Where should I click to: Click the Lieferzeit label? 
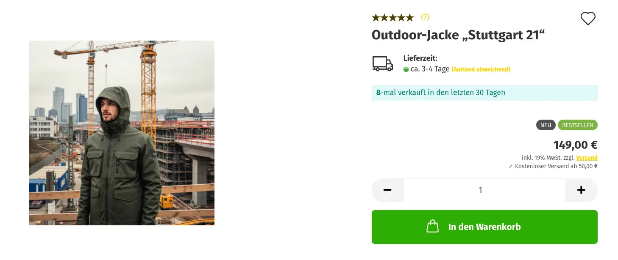(x=420, y=58)
